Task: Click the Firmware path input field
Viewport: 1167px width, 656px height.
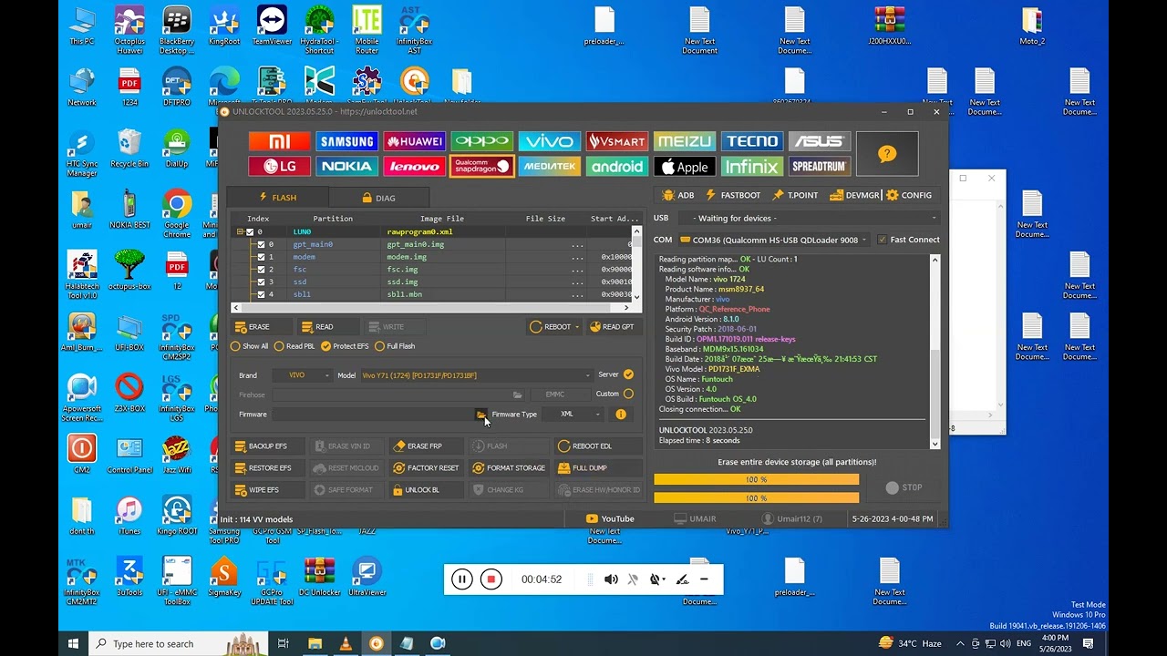Action: pyautogui.click(x=373, y=415)
